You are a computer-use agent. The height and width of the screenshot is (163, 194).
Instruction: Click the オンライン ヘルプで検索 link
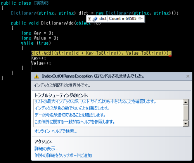tap(55, 131)
